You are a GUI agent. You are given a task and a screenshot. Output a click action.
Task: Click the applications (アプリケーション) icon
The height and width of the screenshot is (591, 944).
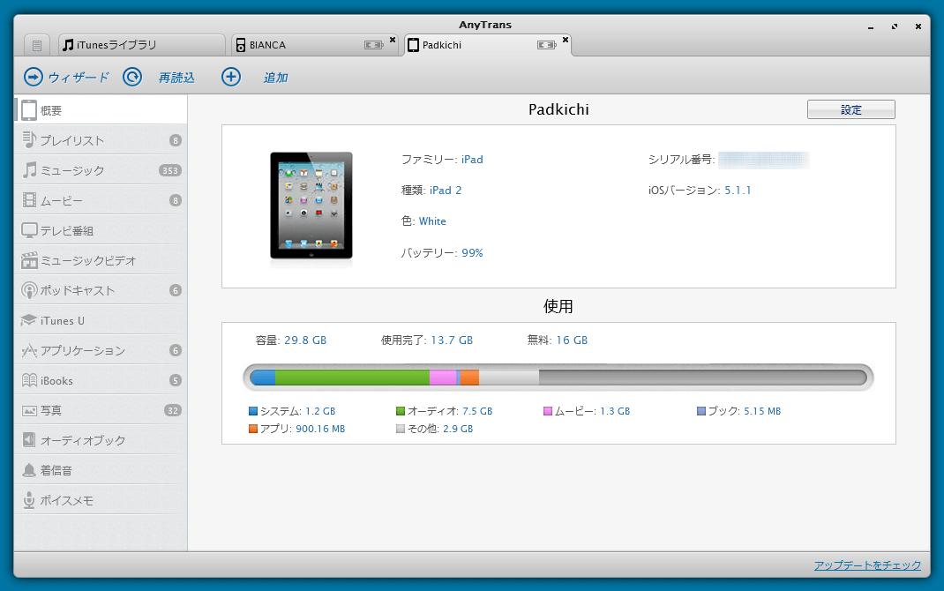coord(29,350)
